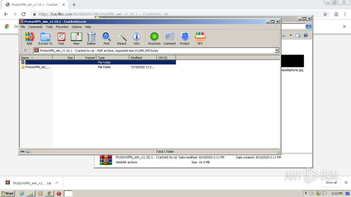
Task: Click the Windows Start button
Action: 8,193
